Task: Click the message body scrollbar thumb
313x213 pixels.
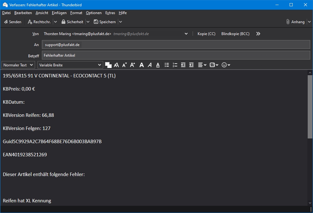Action: pos(310,107)
